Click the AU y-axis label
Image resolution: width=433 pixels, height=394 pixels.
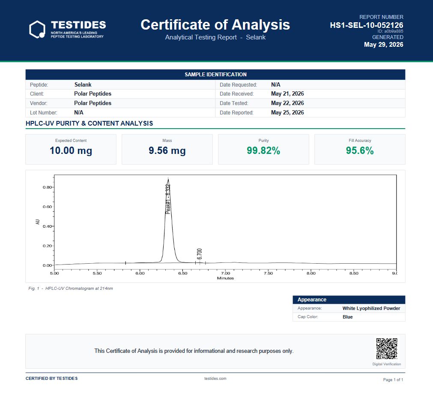coord(38,222)
